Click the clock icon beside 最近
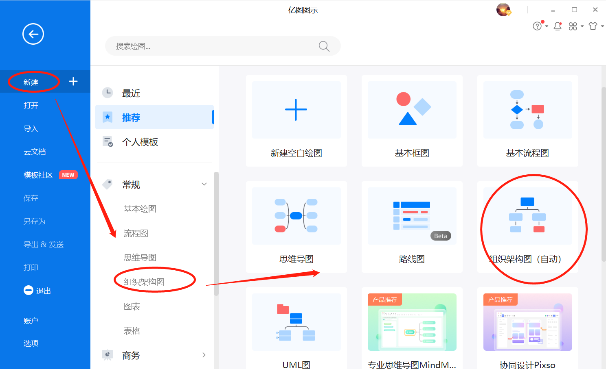606x369 pixels. pos(107,93)
